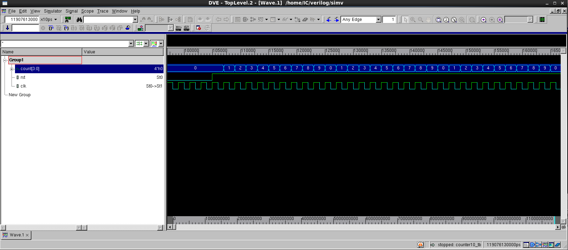
Task: Click the scope hierarchy browser icon
Action: pos(68,20)
